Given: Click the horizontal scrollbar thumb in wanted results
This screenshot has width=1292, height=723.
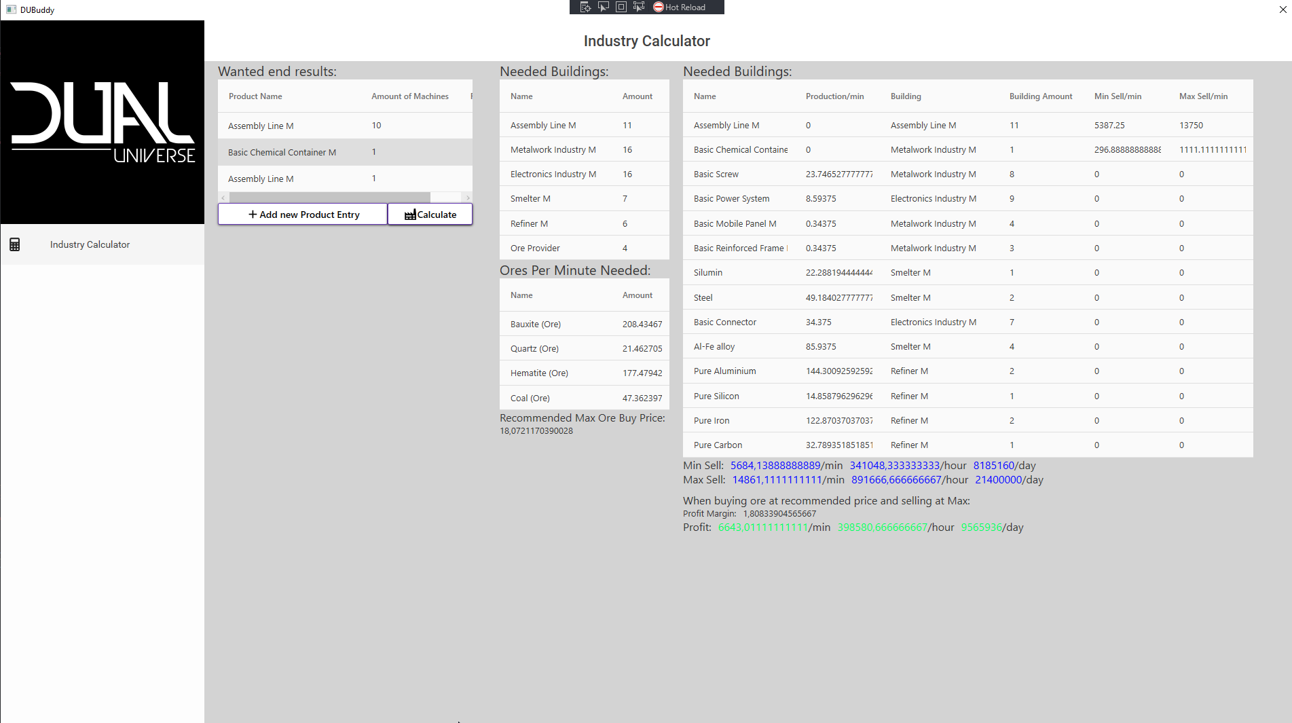Looking at the screenshot, I should (330, 198).
